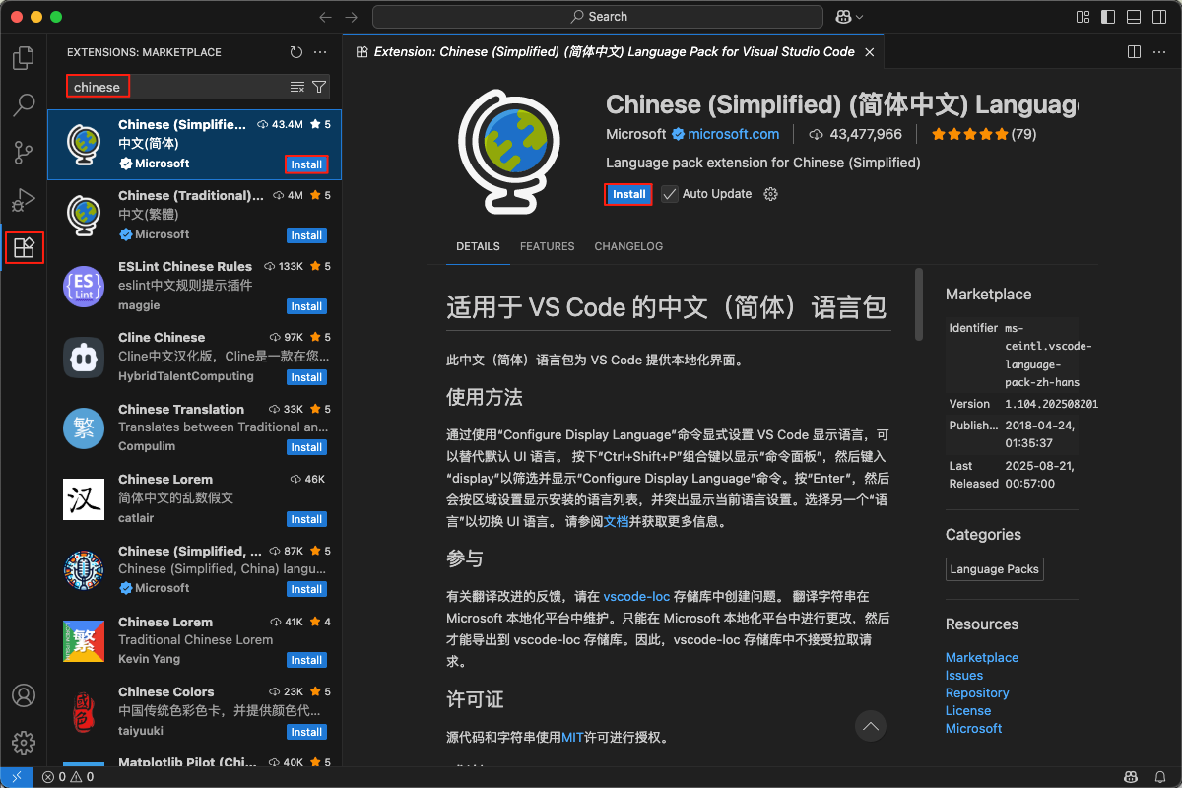The width and height of the screenshot is (1182, 788).
Task: Install the Cline Chinese extension
Action: (x=306, y=377)
